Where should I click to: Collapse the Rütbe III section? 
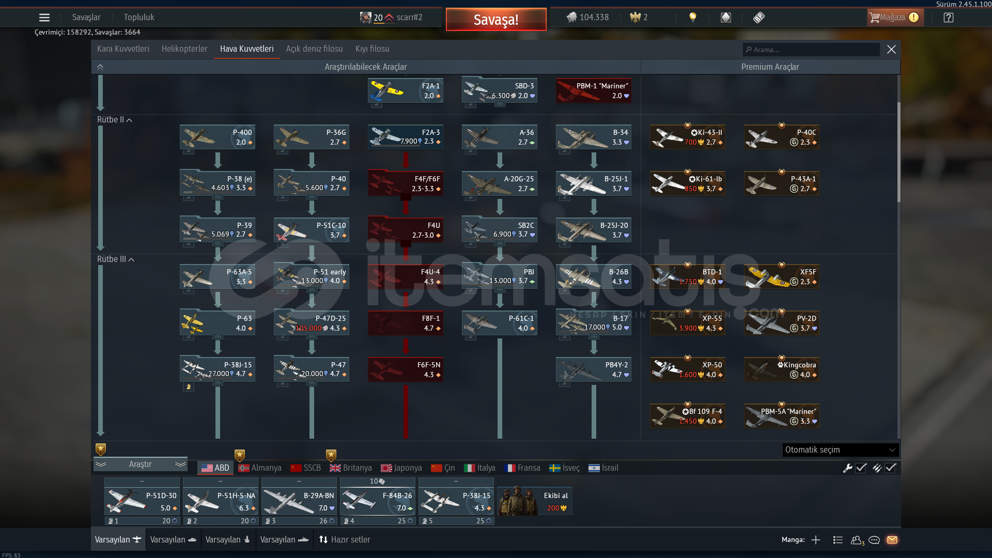click(116, 259)
